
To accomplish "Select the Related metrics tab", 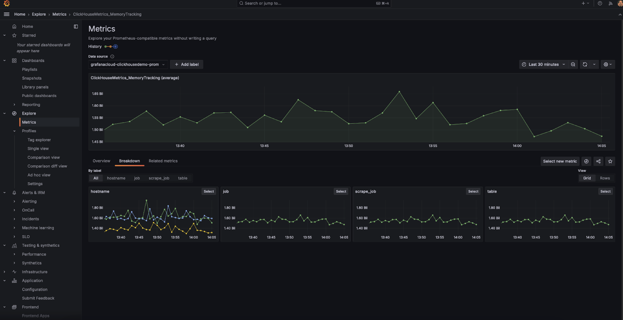I will (x=163, y=161).
